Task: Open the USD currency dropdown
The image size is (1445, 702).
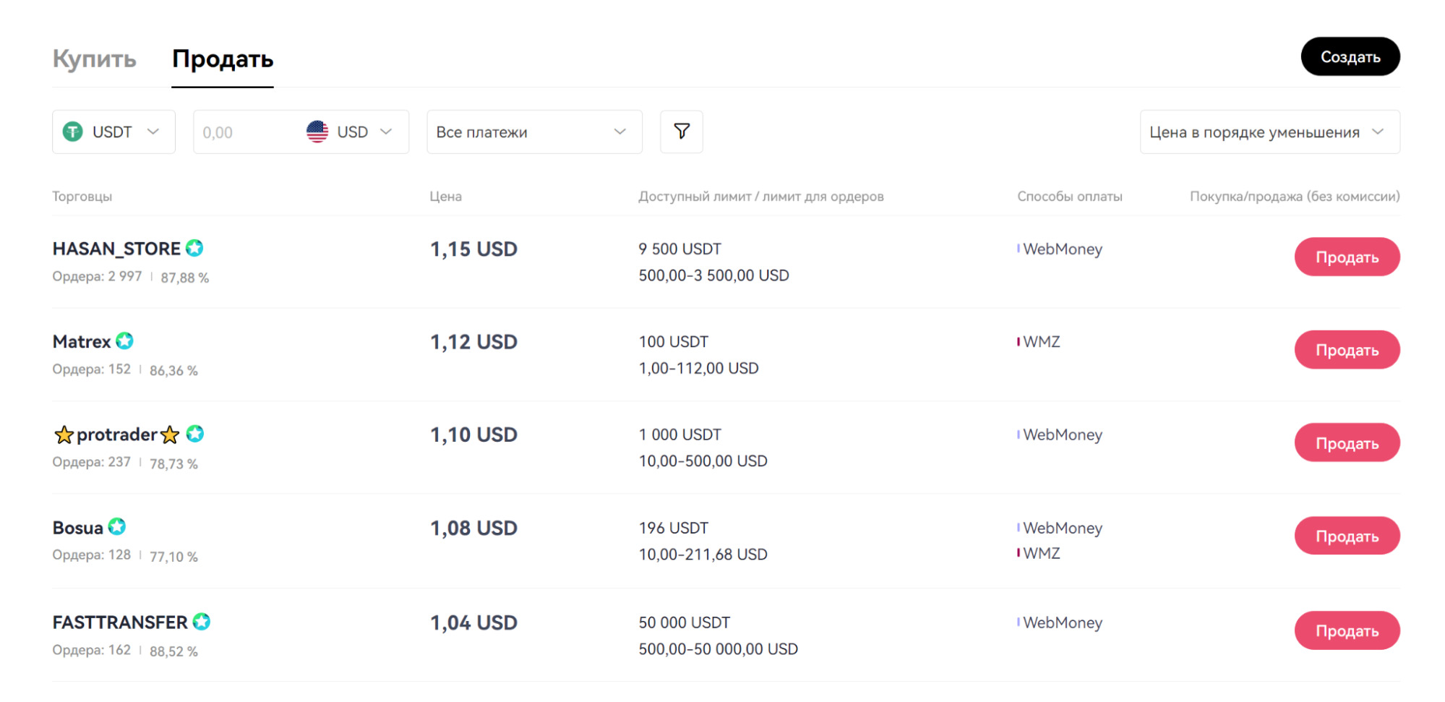Action: pyautogui.click(x=350, y=132)
